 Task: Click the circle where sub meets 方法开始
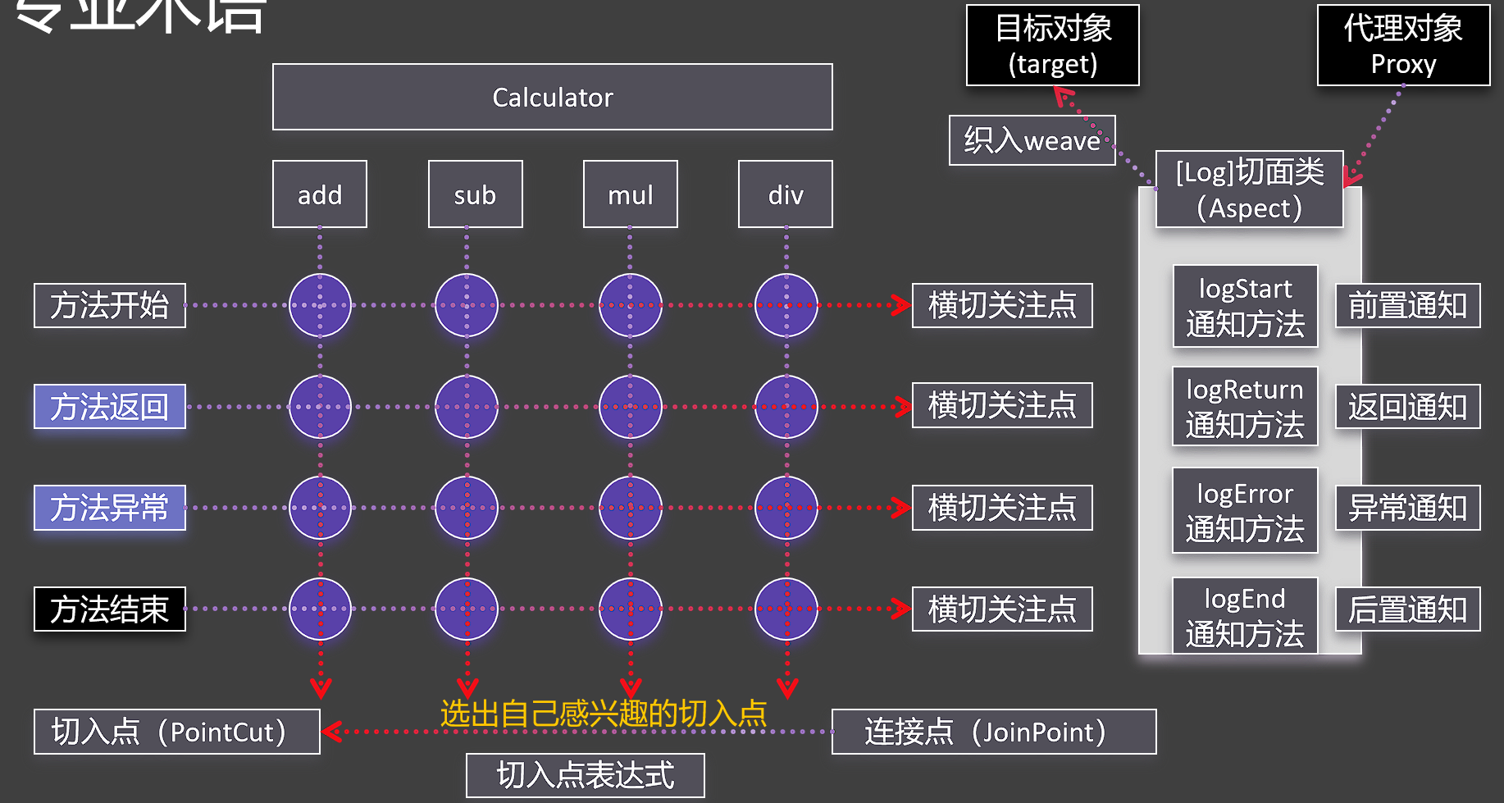[x=467, y=305]
